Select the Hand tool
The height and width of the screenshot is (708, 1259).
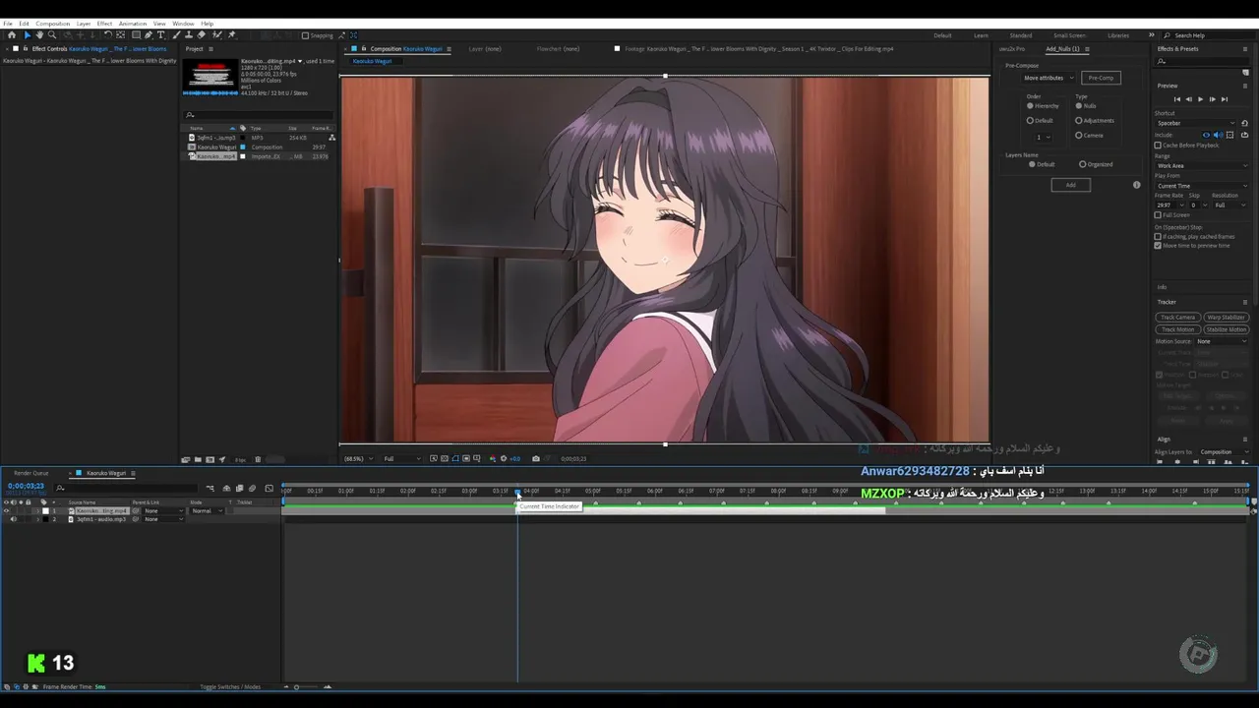(39, 34)
